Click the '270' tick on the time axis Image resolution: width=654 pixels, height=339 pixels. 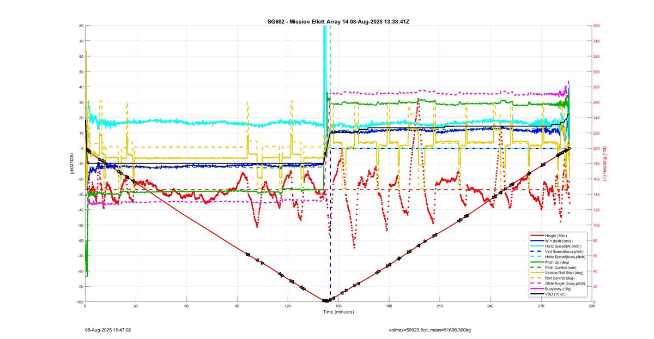[541, 306]
